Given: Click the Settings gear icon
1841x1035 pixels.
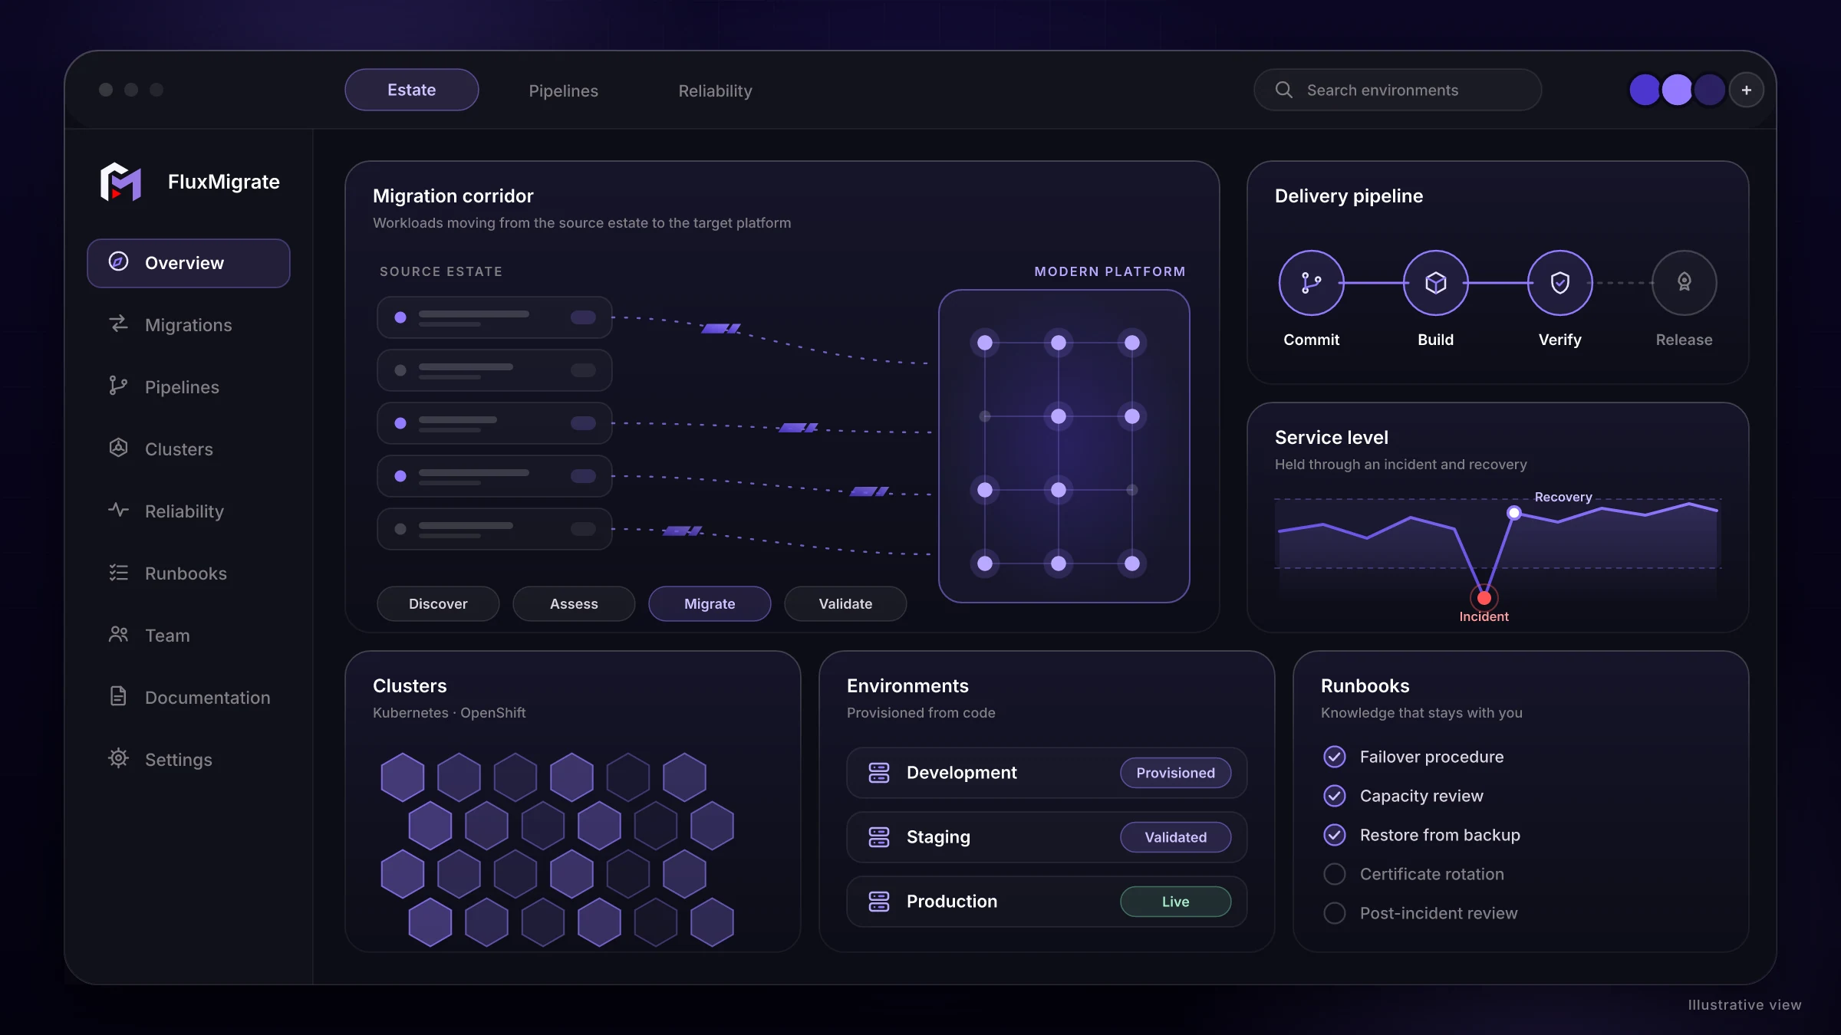Looking at the screenshot, I should point(118,759).
